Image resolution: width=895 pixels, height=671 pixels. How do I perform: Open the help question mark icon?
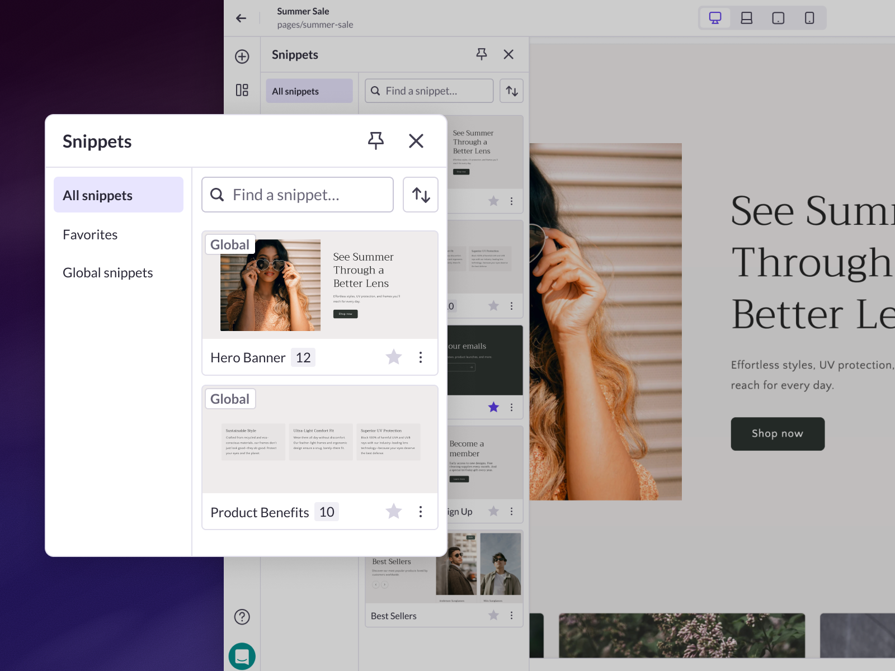242,617
